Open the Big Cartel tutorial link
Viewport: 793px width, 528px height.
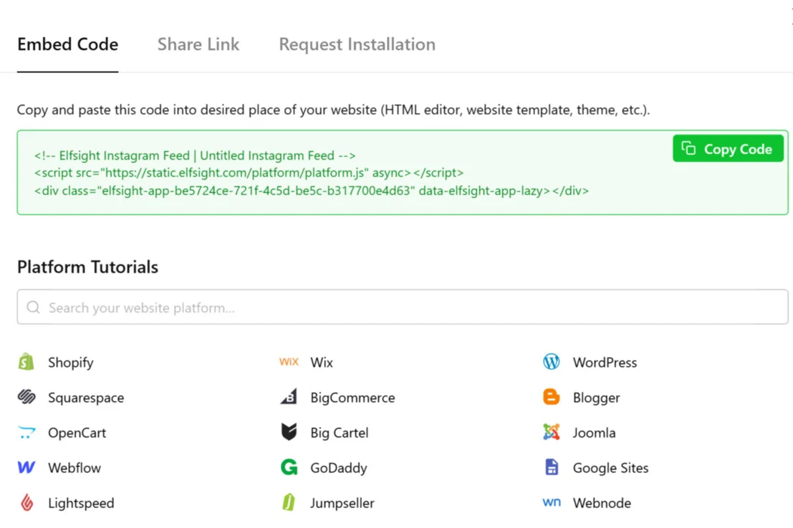coord(340,433)
